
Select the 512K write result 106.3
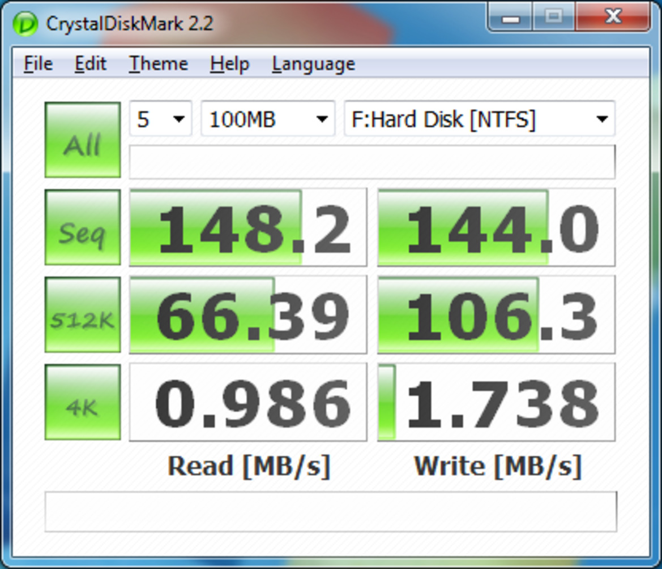tap(496, 314)
